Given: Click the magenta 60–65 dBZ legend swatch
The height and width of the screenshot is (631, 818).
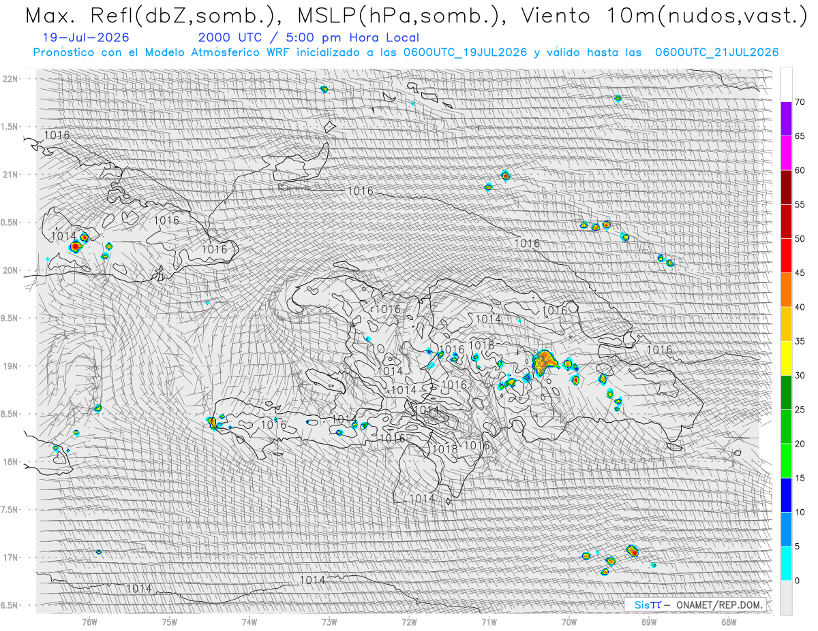Looking at the screenshot, I should pyautogui.click(x=786, y=153).
